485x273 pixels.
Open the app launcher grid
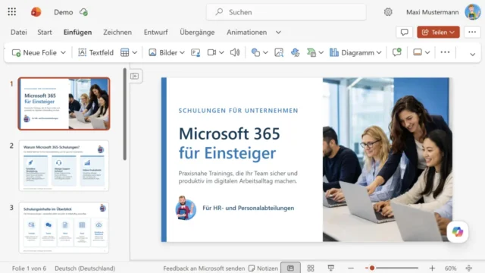coord(12,12)
